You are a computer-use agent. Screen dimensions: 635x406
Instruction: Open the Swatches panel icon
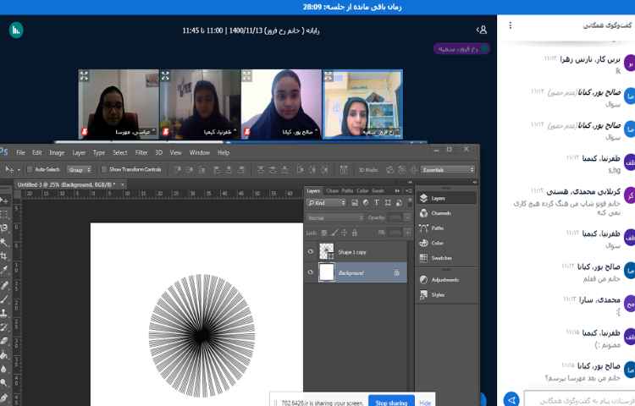(439, 257)
